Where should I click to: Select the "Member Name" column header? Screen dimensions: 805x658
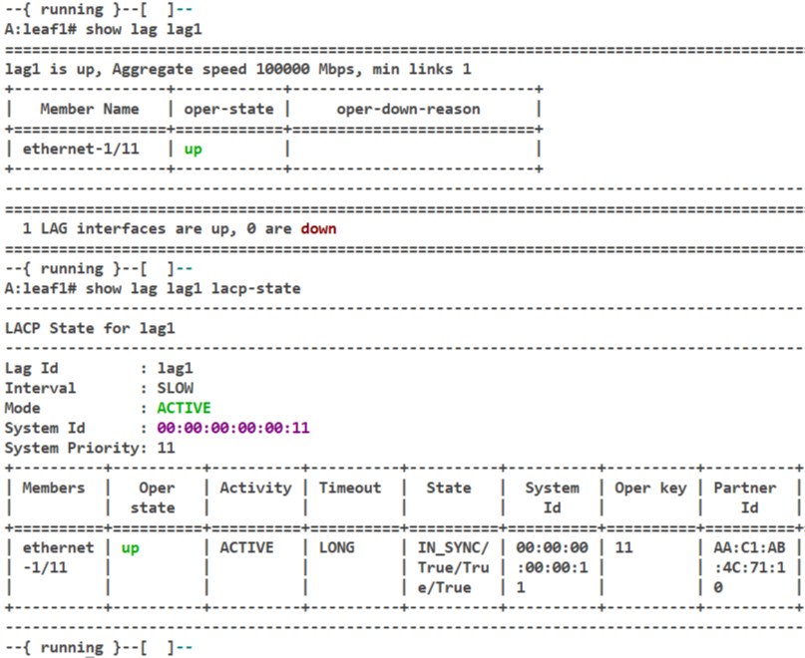pos(89,109)
